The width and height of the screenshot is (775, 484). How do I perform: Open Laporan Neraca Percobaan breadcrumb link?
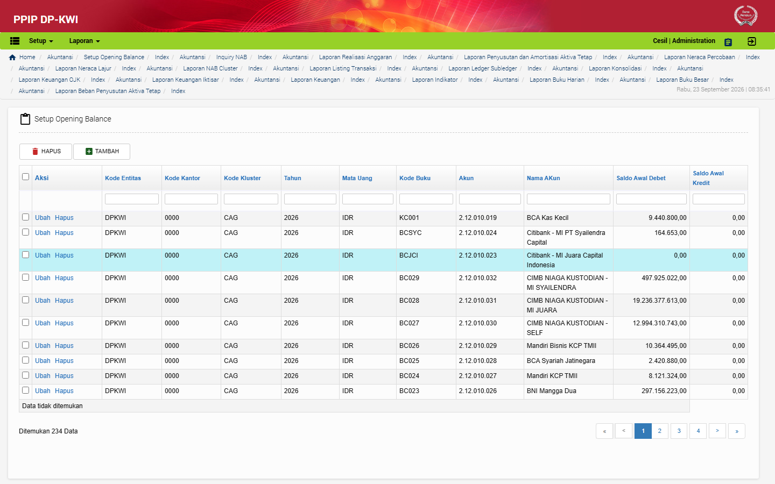(699, 57)
